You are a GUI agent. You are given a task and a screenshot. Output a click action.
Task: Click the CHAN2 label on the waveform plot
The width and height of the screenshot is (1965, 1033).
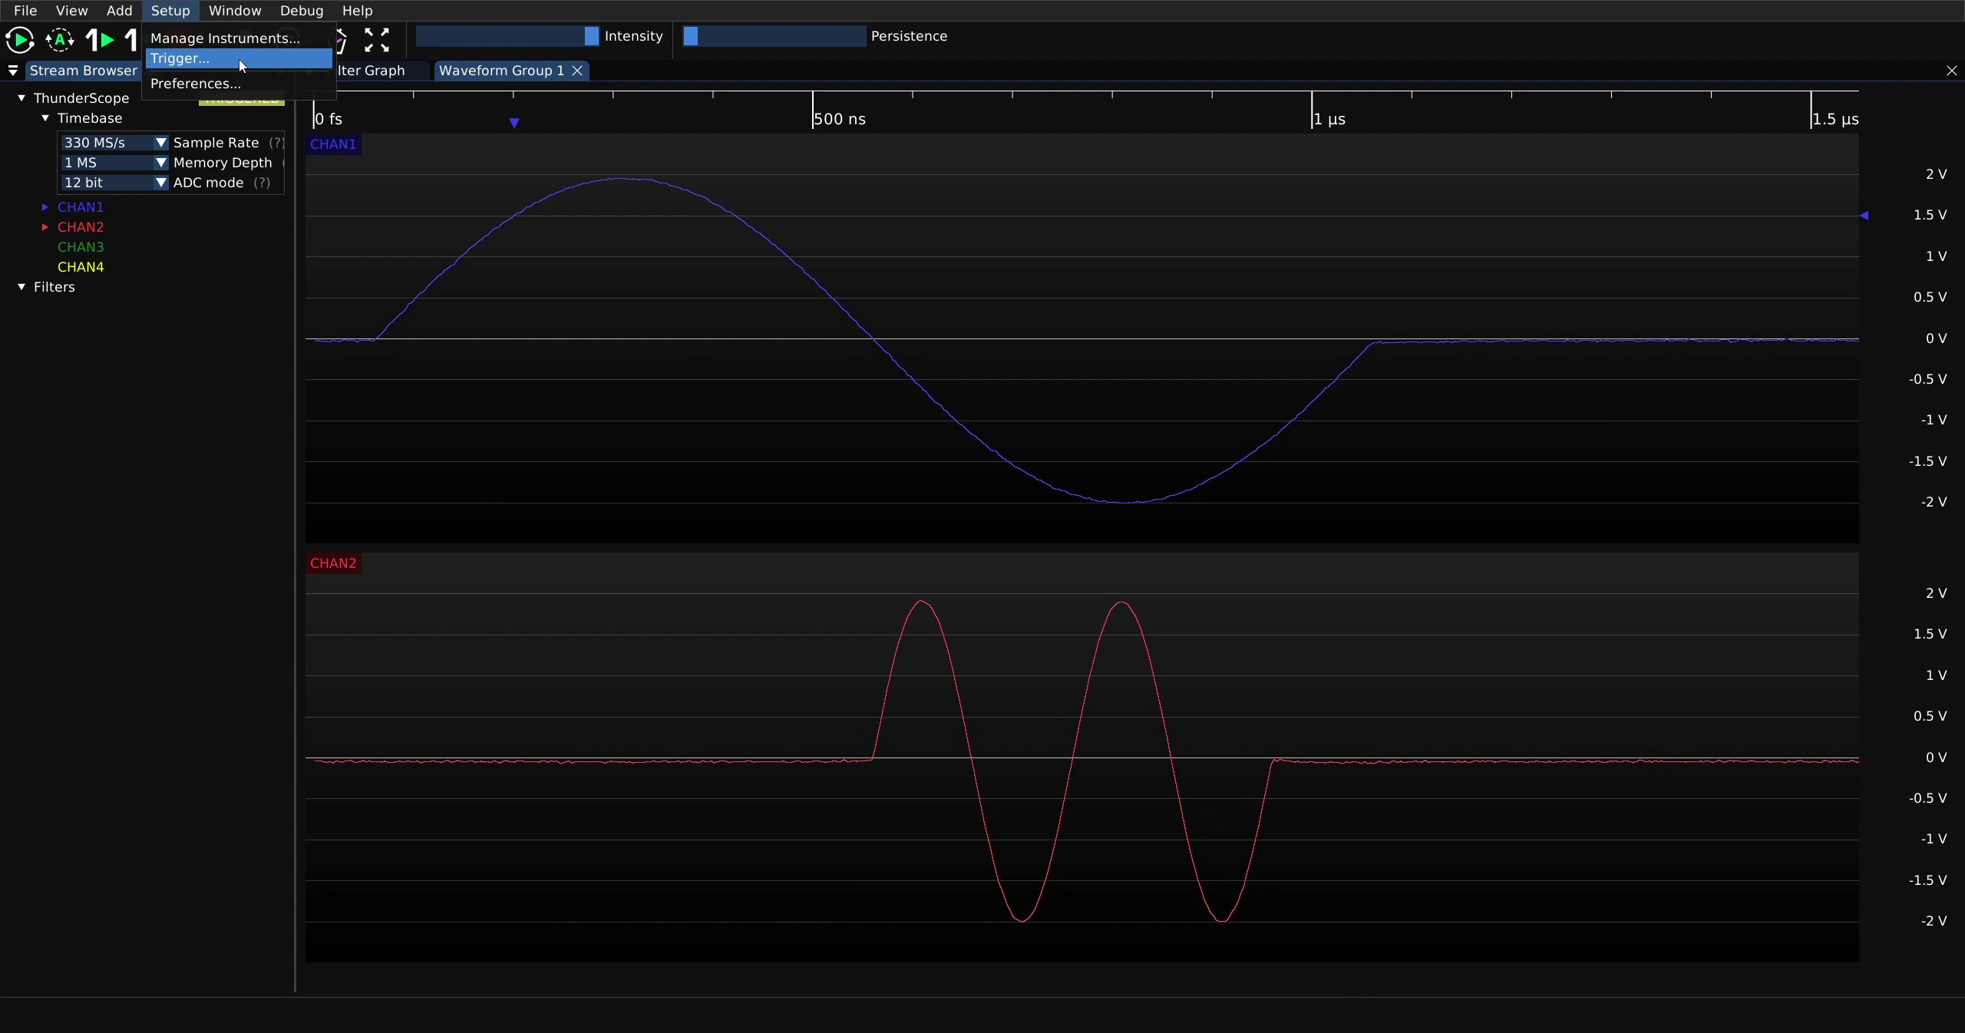pos(333,563)
